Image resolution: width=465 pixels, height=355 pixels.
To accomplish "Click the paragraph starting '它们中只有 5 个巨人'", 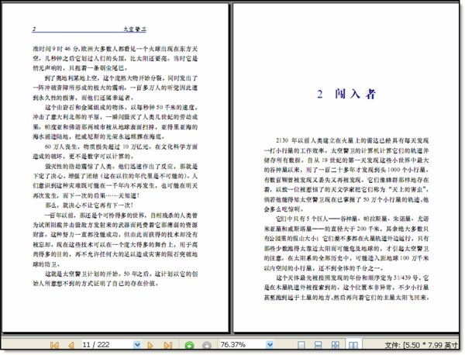I will (346, 243).
